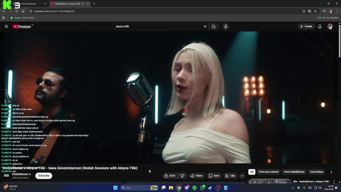Open options for the Mix recommendation
The image size is (341, 192).
tap(334, 182)
